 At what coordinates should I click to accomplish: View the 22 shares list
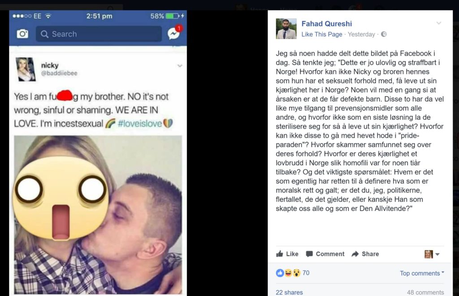[289, 292]
